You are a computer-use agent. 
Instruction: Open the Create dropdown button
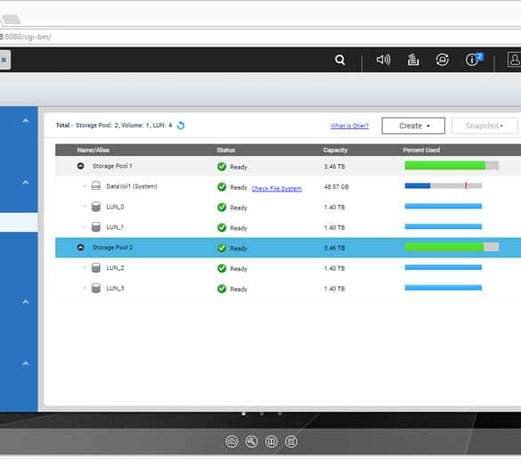[413, 126]
